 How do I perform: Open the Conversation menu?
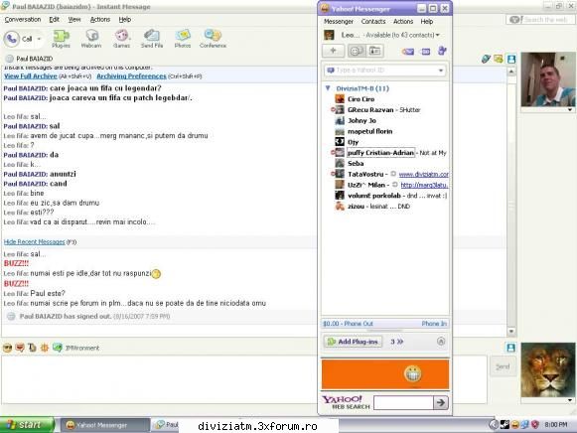[x=23, y=20]
